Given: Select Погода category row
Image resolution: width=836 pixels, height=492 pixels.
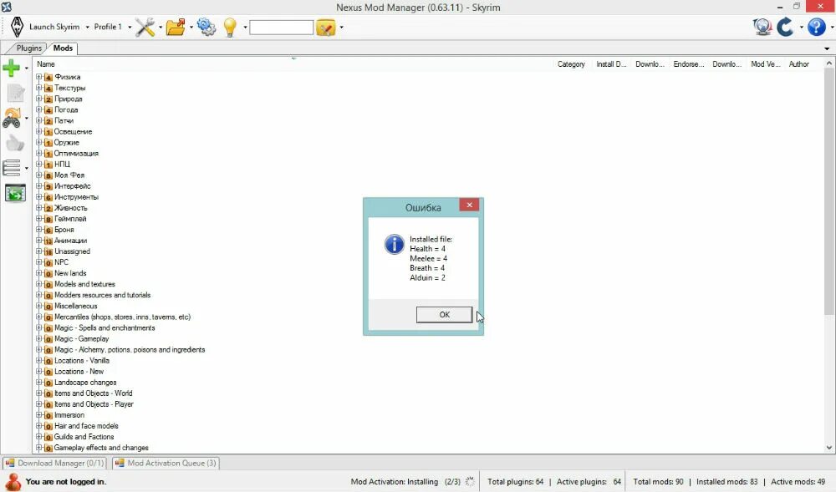Looking at the screenshot, I should 66,109.
